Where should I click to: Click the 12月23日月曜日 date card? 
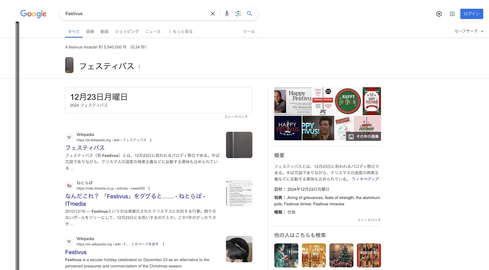[x=159, y=100]
